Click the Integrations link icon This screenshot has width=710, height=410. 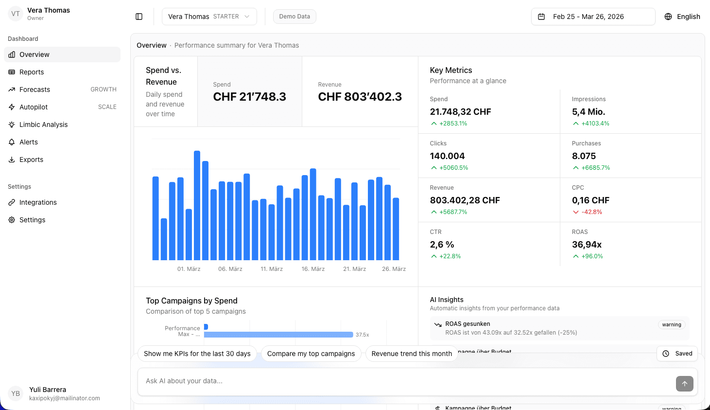click(12, 202)
